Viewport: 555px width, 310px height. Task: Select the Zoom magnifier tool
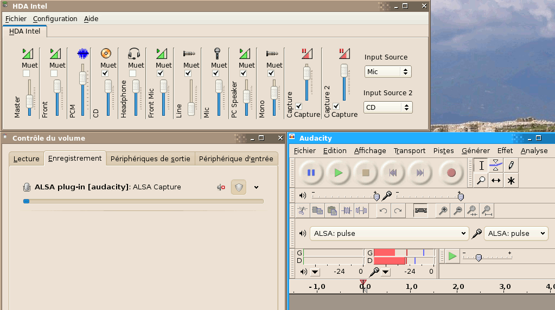[481, 180]
